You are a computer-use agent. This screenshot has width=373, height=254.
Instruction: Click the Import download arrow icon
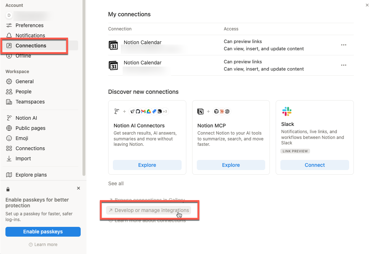point(9,158)
